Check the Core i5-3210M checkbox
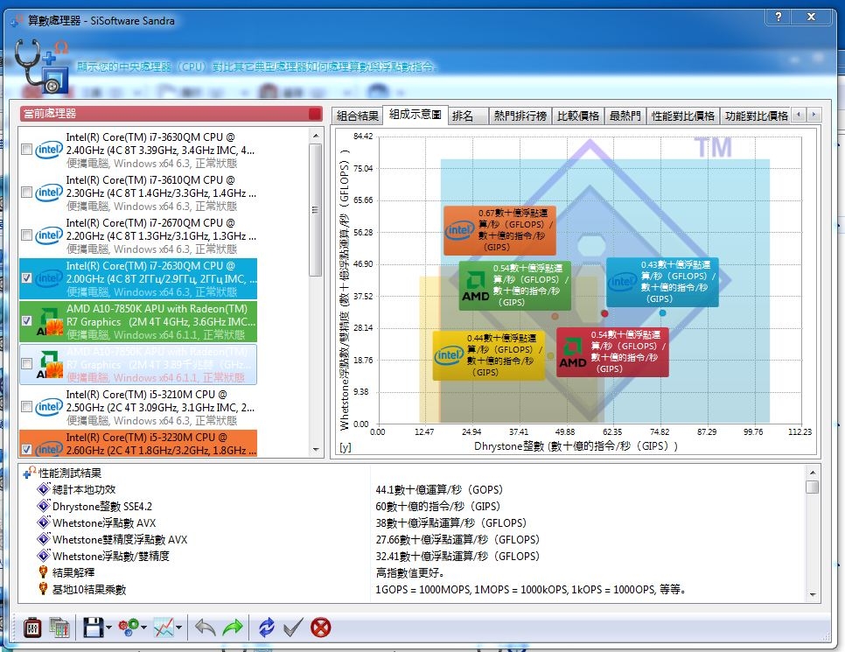845x652 pixels. 26,406
